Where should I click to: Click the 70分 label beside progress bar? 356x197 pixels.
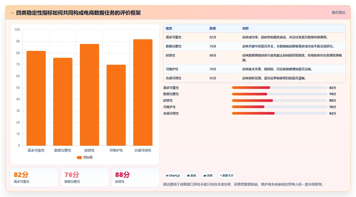coord(333,107)
